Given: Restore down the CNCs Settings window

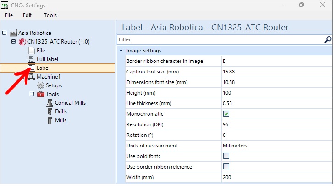Looking at the screenshot, I should pos(302,5).
